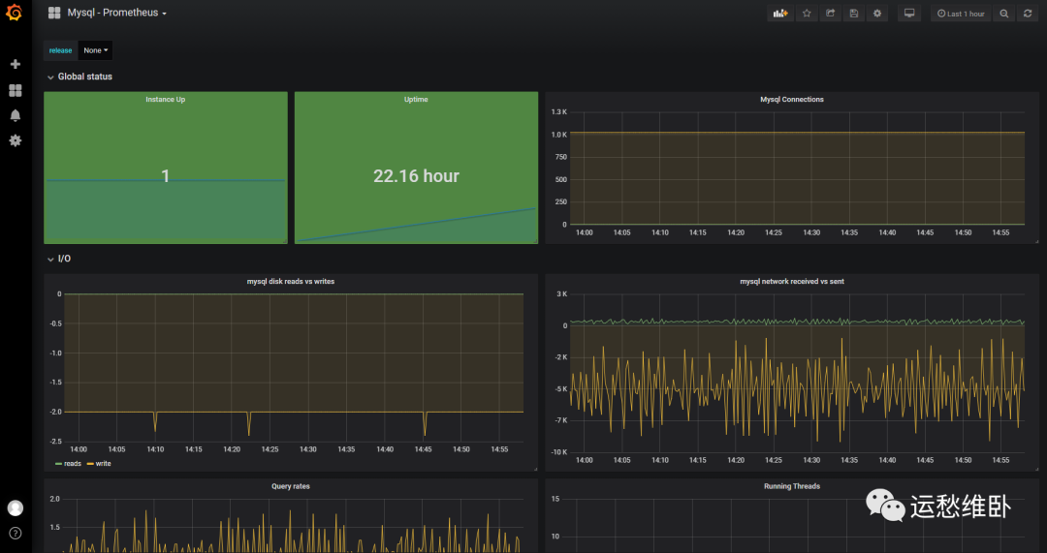
Task: Click the dashboard grid icon beside title
Action: (54, 13)
